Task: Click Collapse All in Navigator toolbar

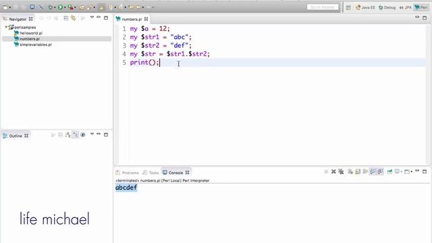Action: pyautogui.click(x=66, y=18)
